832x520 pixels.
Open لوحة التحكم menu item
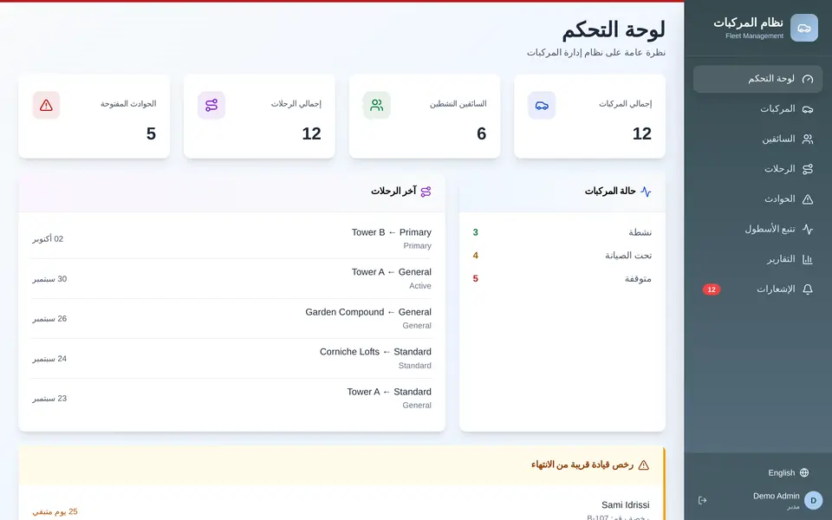click(757, 79)
